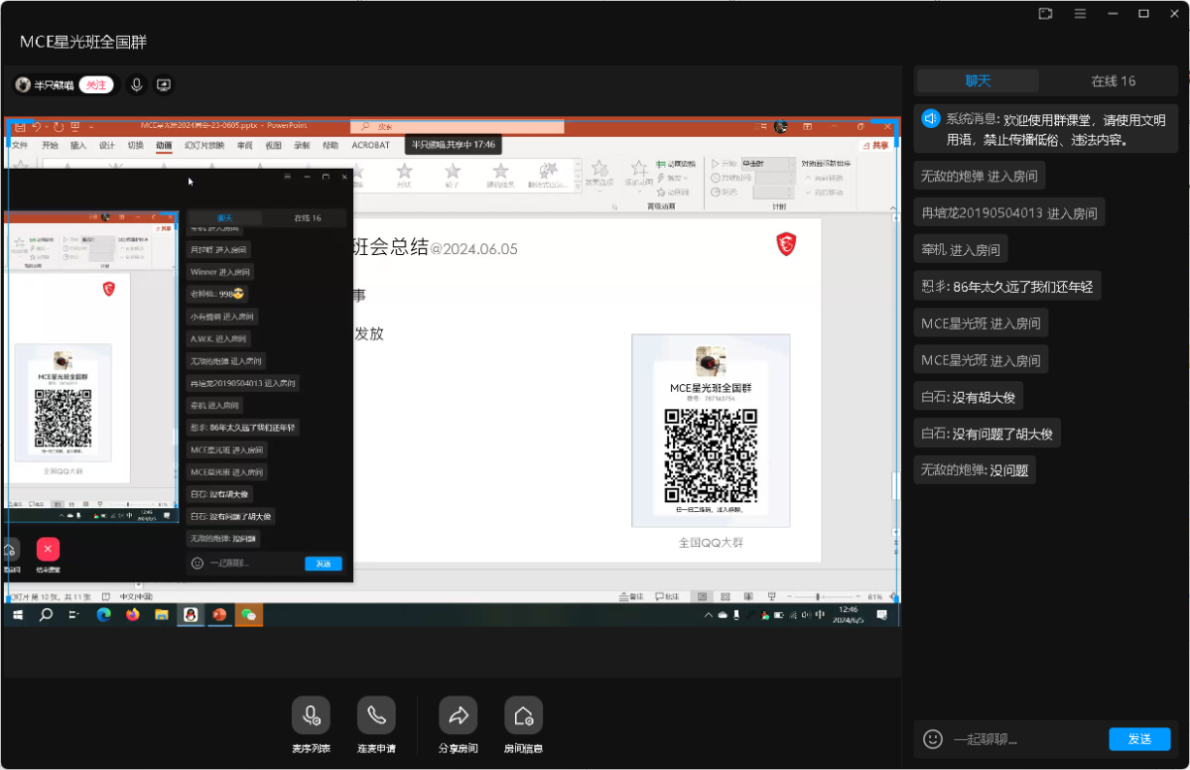This screenshot has width=1190, height=770.
Task: Open the 幻灯片放映 slide show tab
Action: 204,145
